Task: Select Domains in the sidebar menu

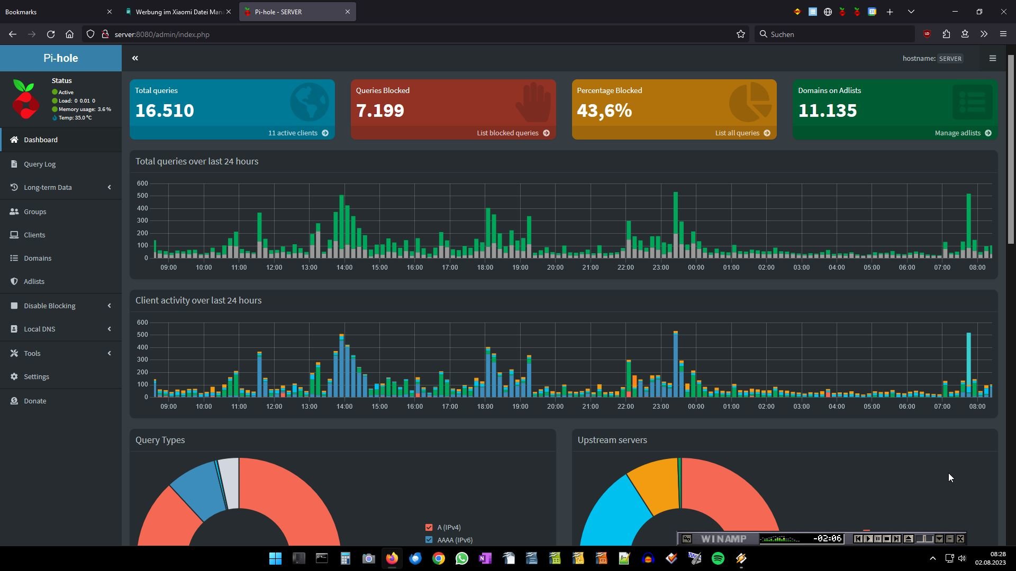Action: (x=37, y=258)
